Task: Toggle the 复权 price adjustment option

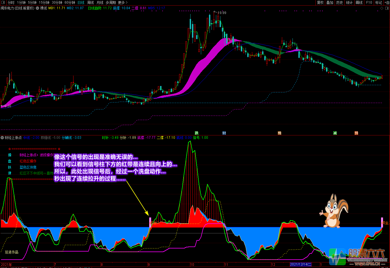Action: 320,3
